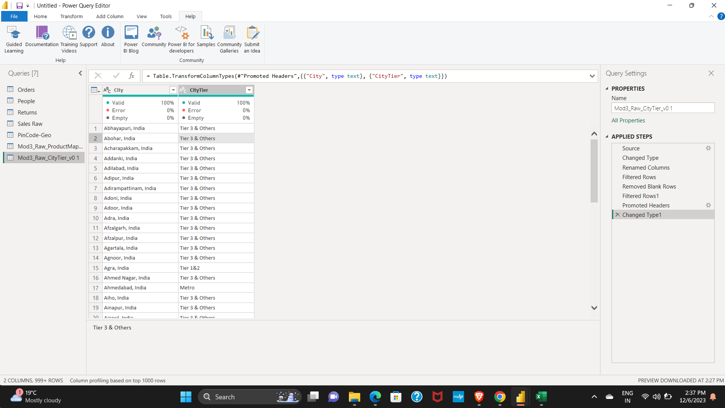Open Windows Start menu
Screen dimensions: 725x408
point(186,397)
